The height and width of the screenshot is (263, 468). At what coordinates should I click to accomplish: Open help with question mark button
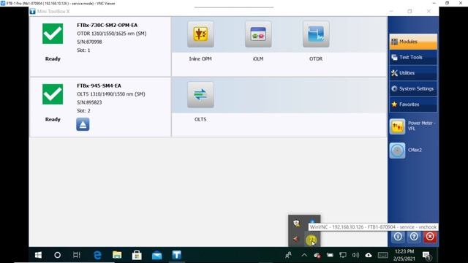414,237
